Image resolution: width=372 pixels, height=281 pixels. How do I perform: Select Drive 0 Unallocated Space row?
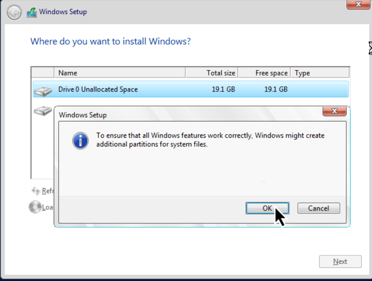(191, 89)
